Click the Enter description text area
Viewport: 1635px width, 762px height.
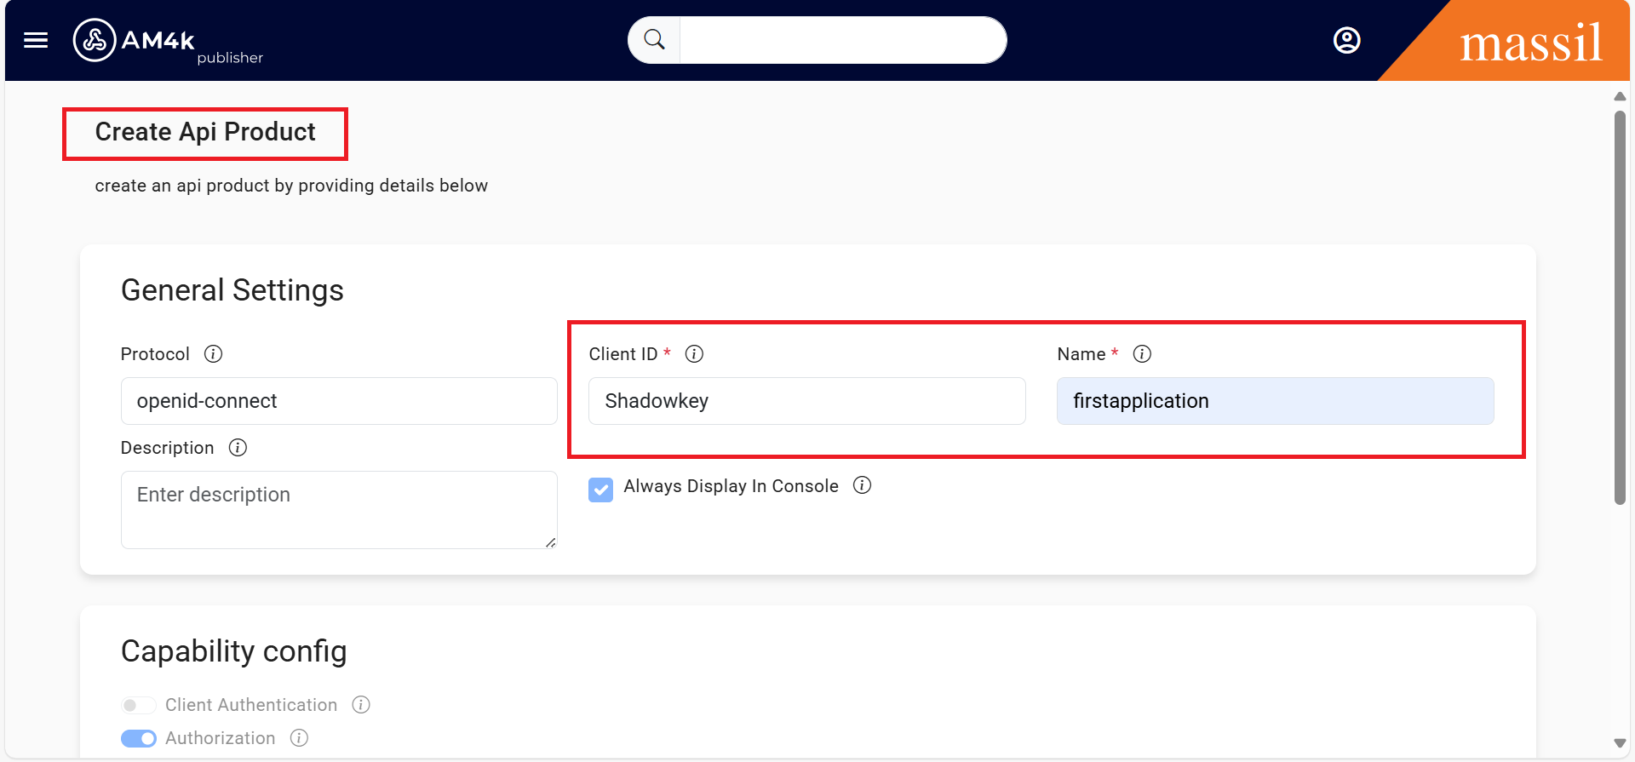click(339, 509)
